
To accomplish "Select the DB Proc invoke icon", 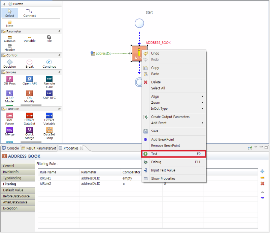I will (10, 80).
